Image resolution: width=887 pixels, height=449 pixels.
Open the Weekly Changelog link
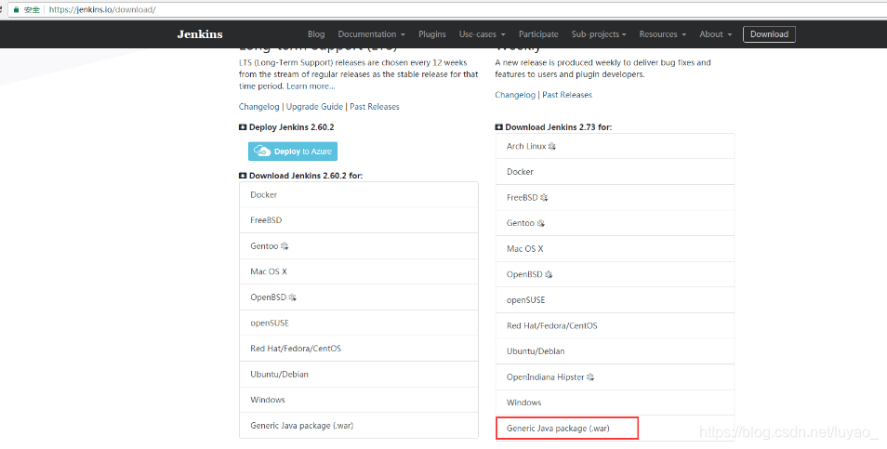pos(515,95)
